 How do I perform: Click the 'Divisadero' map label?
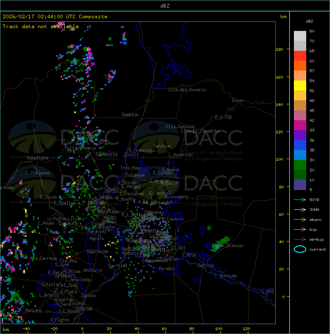point(176,197)
